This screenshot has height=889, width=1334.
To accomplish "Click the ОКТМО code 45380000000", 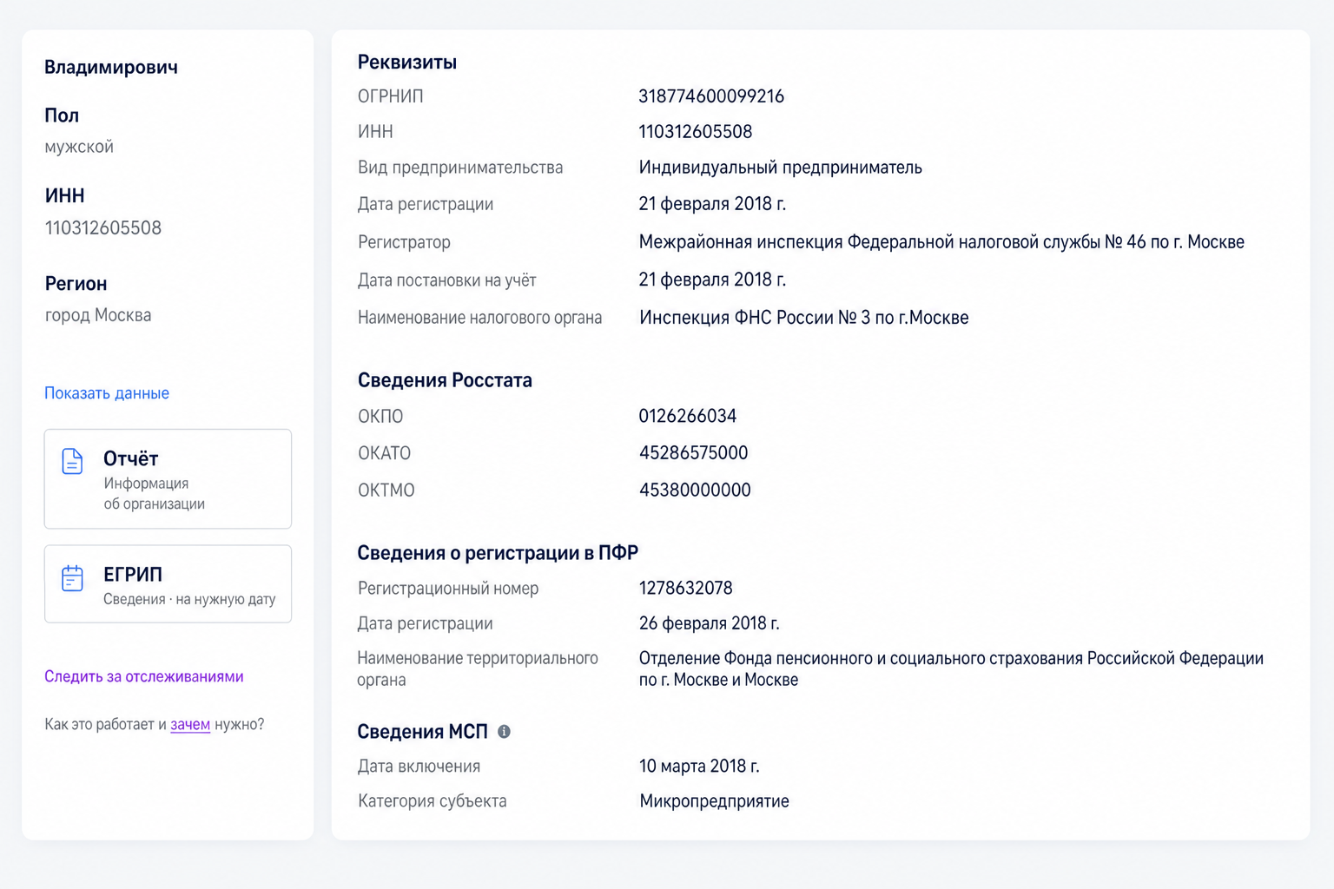I will pos(695,491).
